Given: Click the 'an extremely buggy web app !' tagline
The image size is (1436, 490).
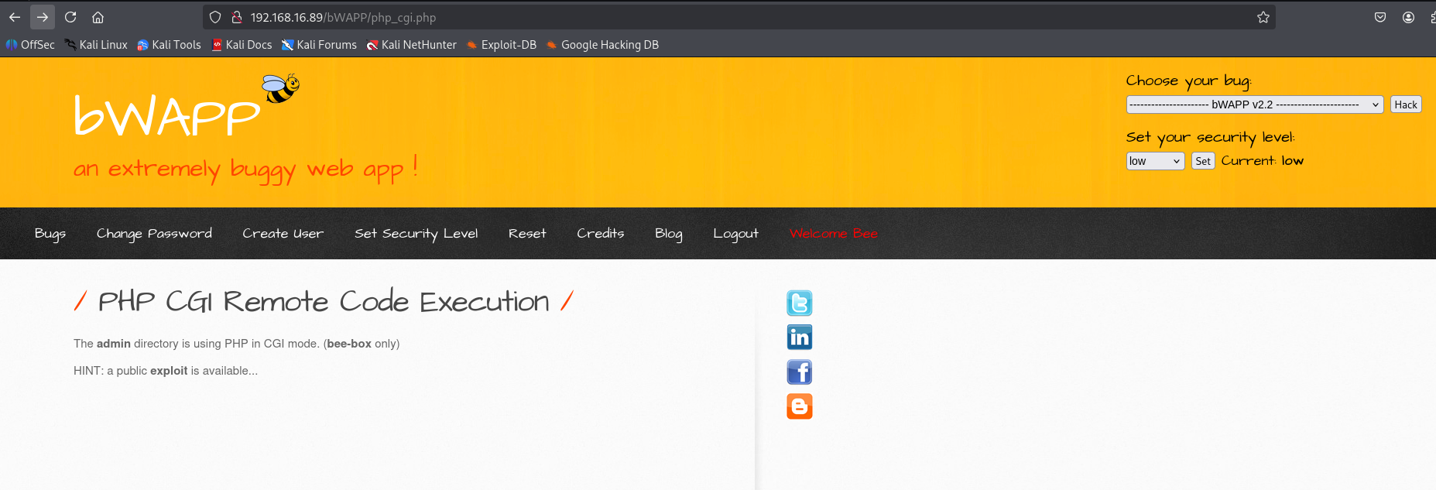Looking at the screenshot, I should (246, 169).
